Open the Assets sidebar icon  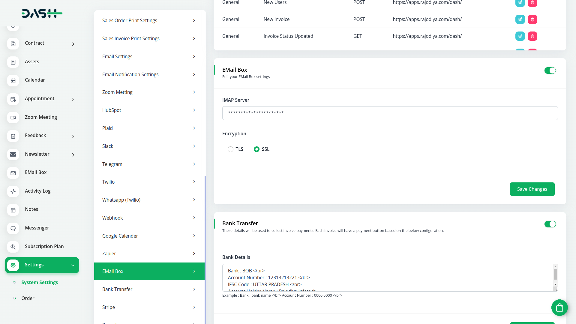point(13,62)
